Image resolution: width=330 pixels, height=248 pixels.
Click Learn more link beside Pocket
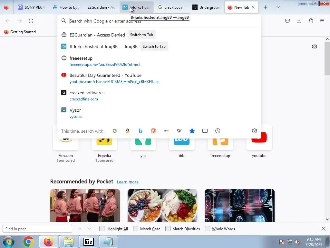pos(128,182)
